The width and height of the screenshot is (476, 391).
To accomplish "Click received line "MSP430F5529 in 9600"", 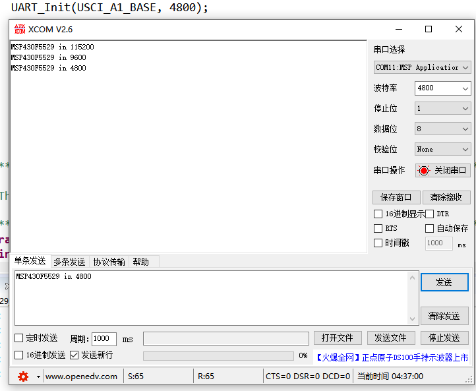I will pyautogui.click(x=49, y=57).
